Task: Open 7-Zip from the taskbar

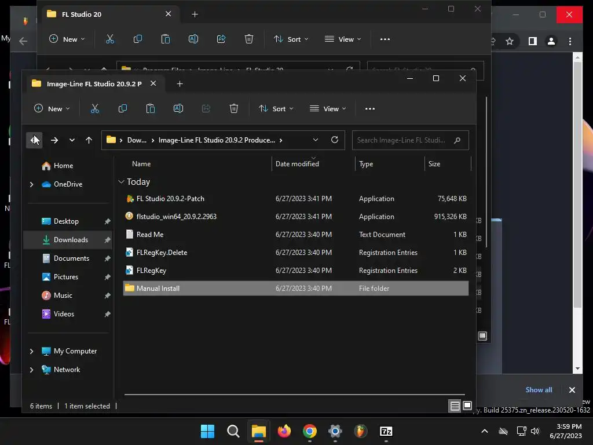Action: [386, 431]
